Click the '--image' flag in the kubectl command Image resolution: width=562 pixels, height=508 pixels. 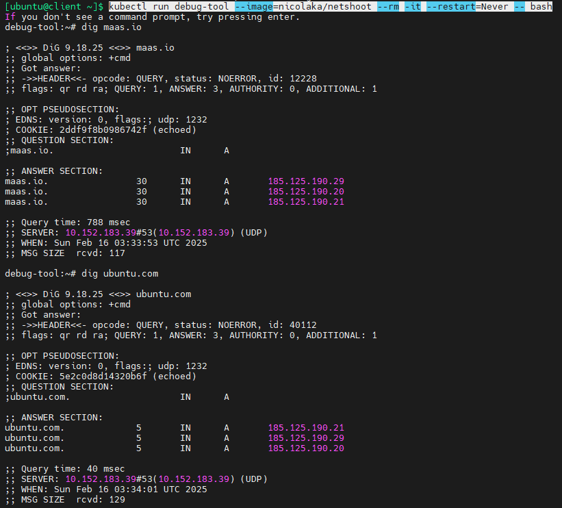tap(254, 6)
